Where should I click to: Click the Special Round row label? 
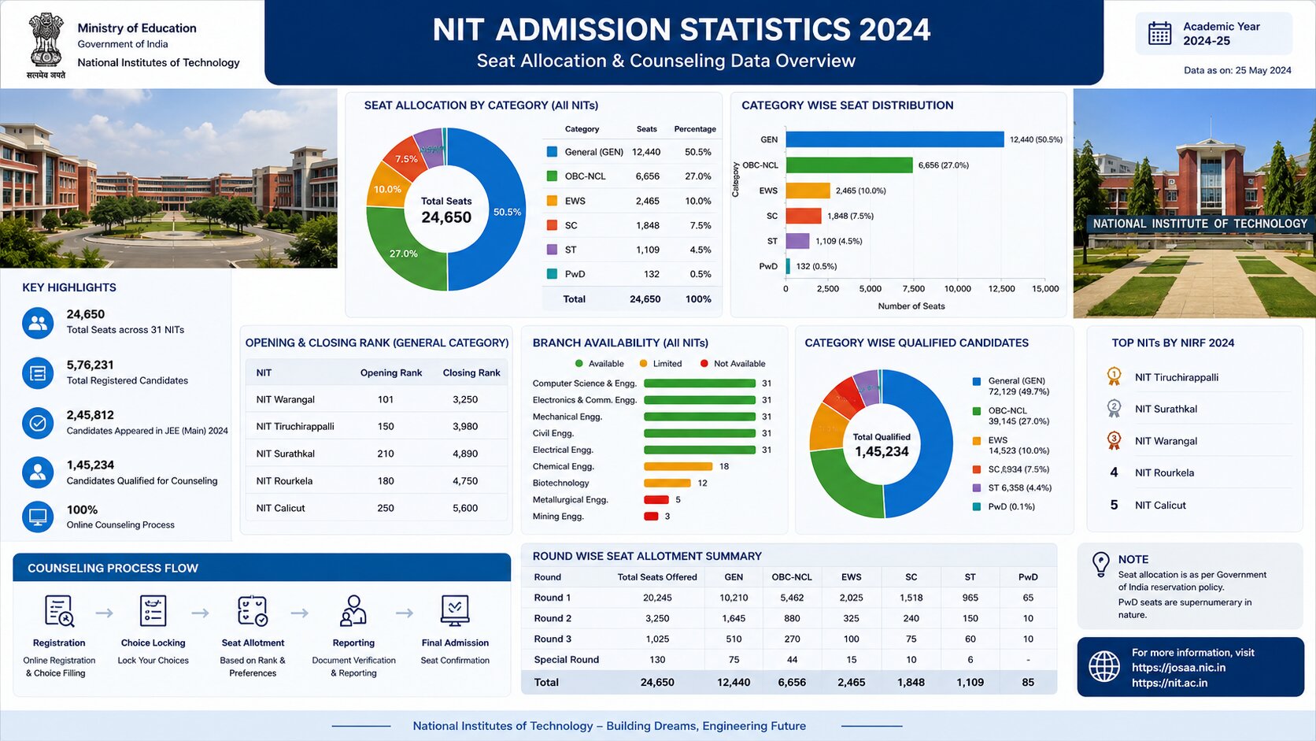(567, 660)
